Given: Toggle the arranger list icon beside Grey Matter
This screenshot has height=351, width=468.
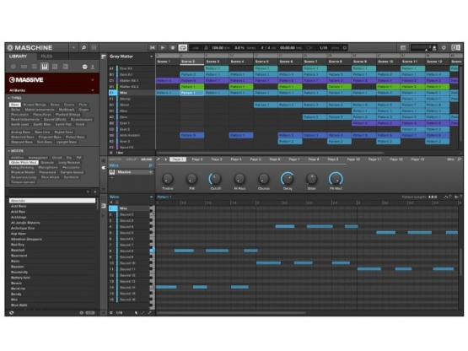Looking at the screenshot, I should pos(104,57).
